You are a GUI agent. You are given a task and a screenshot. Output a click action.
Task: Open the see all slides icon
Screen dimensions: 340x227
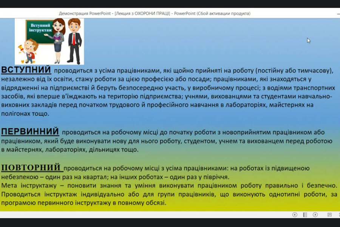305,215
